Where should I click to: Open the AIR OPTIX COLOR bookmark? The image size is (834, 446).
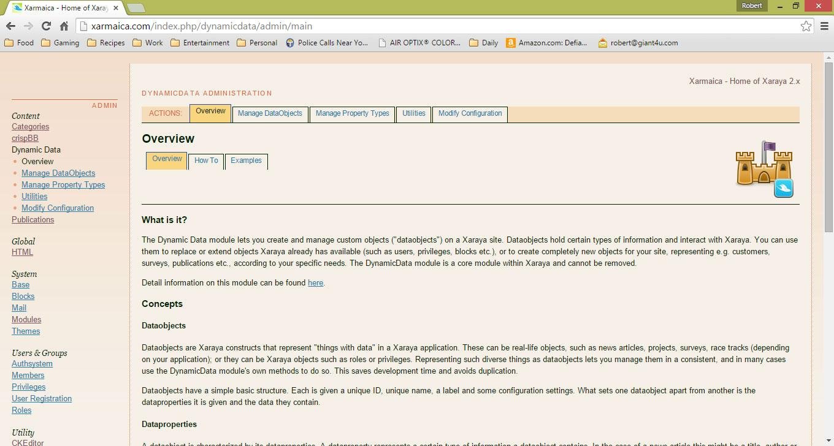[x=420, y=43]
